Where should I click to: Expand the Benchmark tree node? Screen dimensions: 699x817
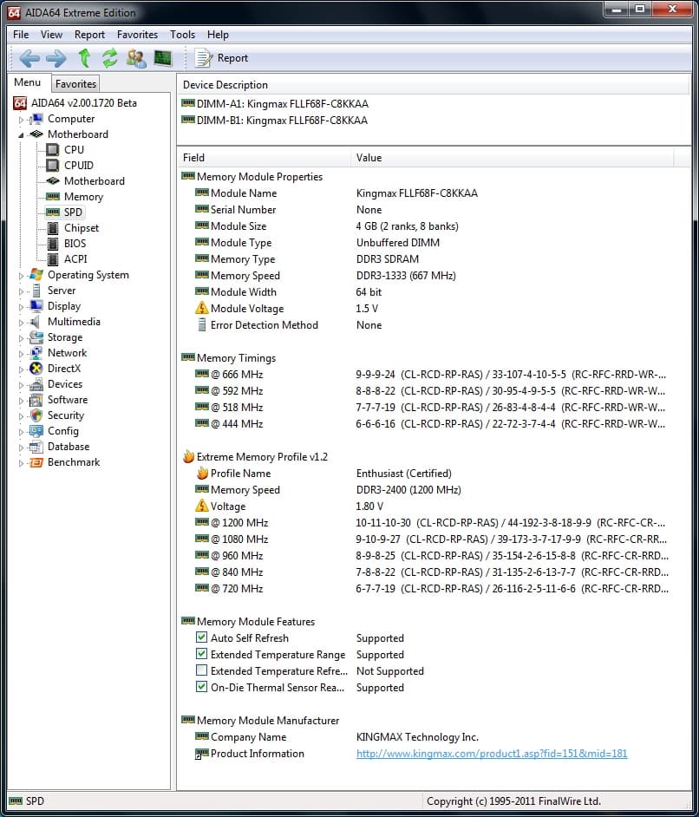pyautogui.click(x=21, y=463)
